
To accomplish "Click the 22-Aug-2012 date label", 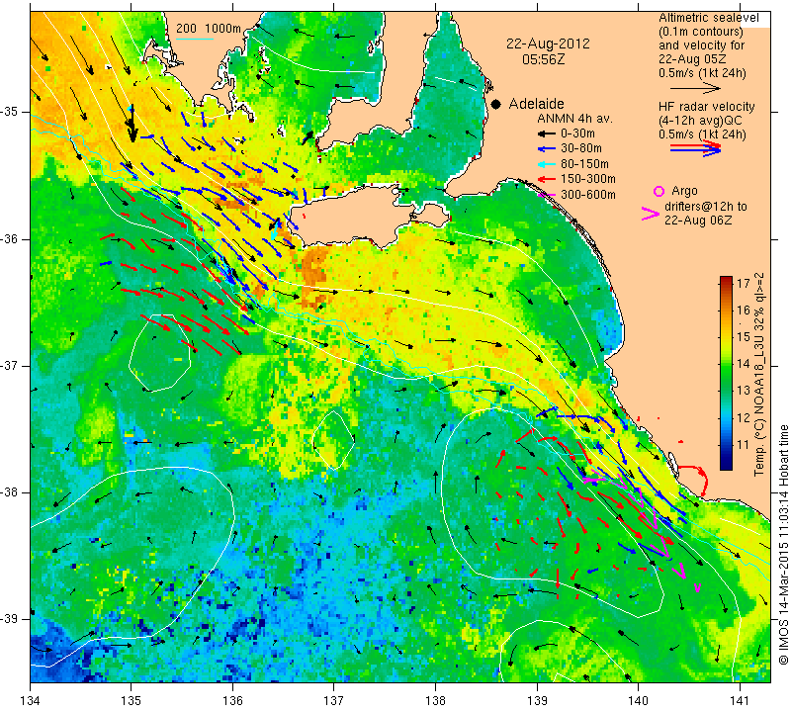I will (548, 44).
